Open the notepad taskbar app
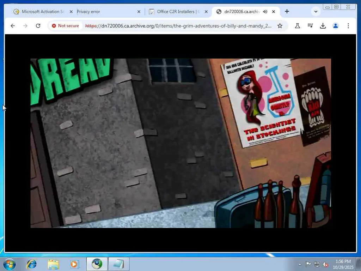The image size is (361, 271). [119, 264]
